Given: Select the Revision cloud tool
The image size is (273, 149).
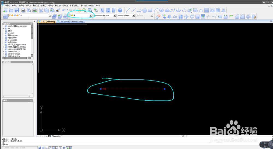Looking at the screenshot, I should coord(167,10).
